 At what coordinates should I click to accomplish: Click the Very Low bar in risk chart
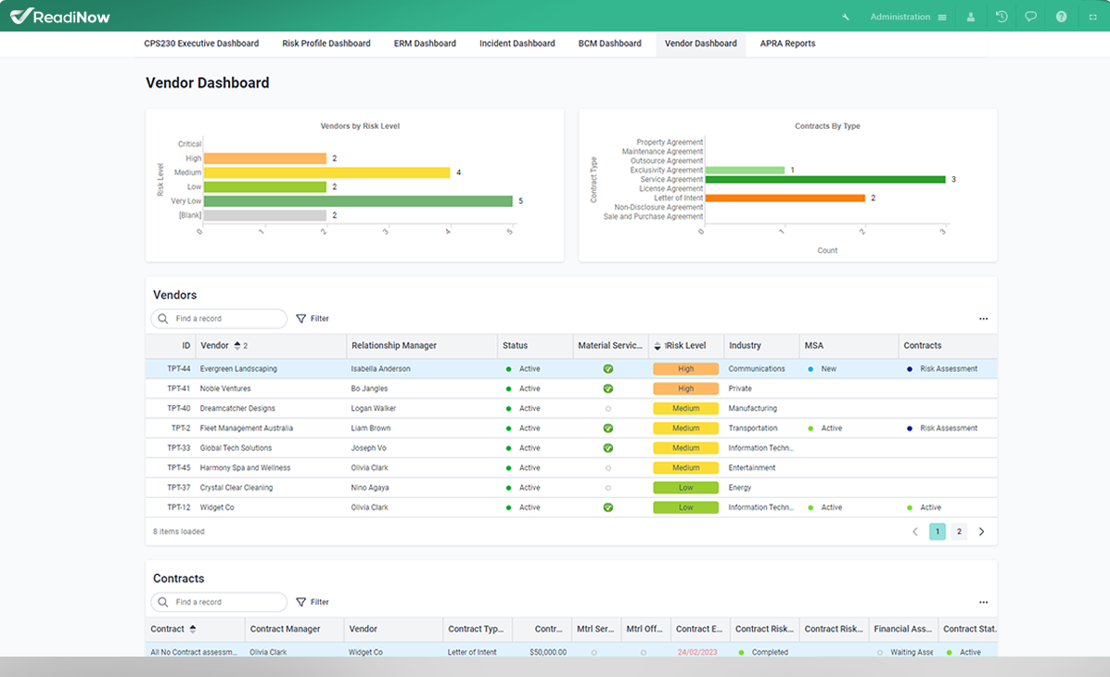pyautogui.click(x=357, y=201)
